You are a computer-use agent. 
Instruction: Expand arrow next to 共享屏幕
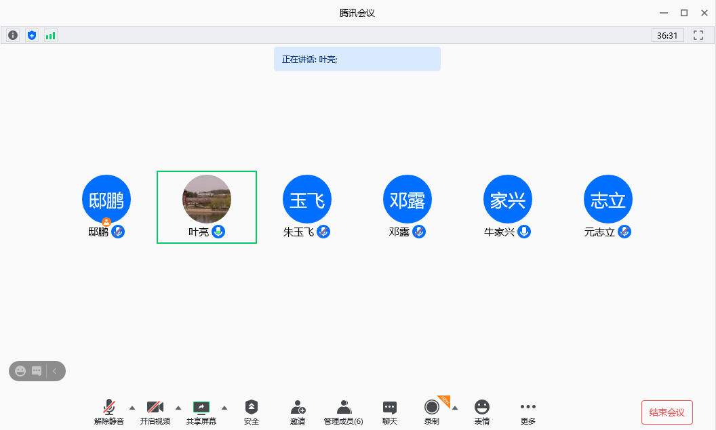pyautogui.click(x=224, y=408)
